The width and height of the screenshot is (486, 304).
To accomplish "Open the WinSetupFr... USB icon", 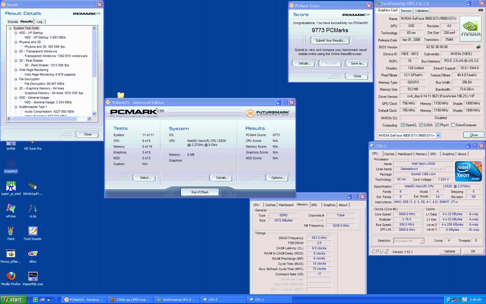I will click(x=33, y=188).
